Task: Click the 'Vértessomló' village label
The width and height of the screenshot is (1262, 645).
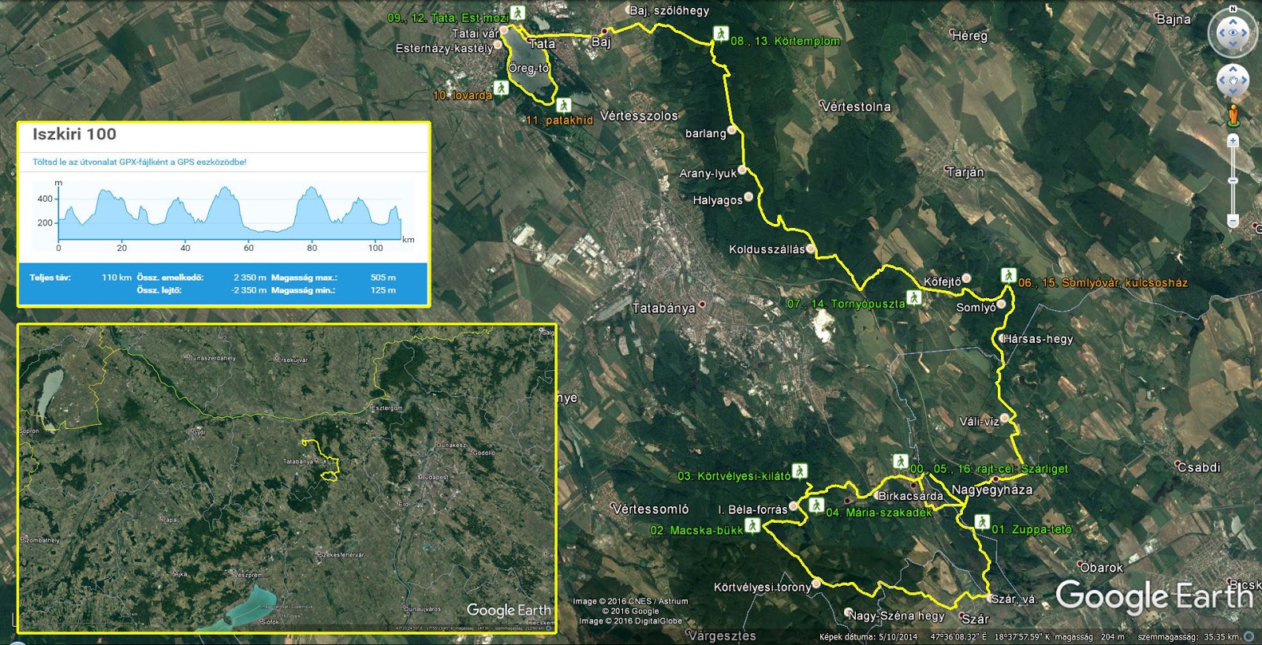Action: click(x=651, y=509)
